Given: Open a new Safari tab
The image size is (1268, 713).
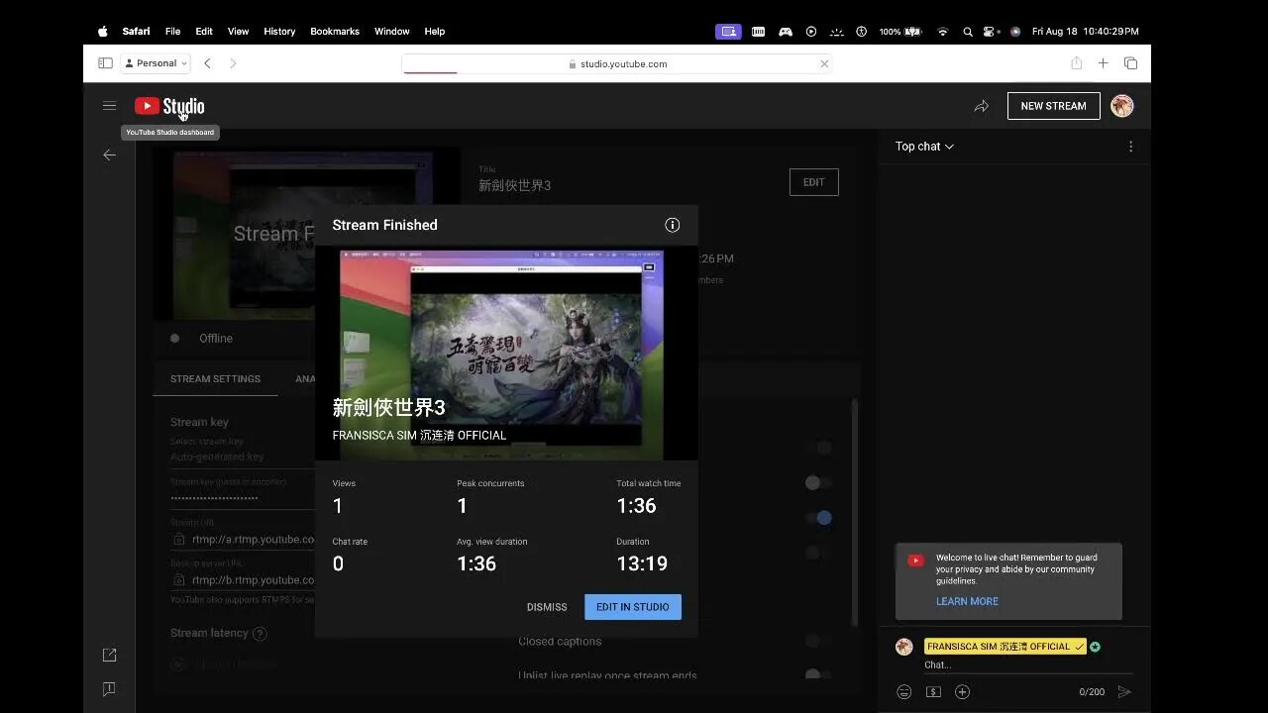Looking at the screenshot, I should pos(1103,63).
